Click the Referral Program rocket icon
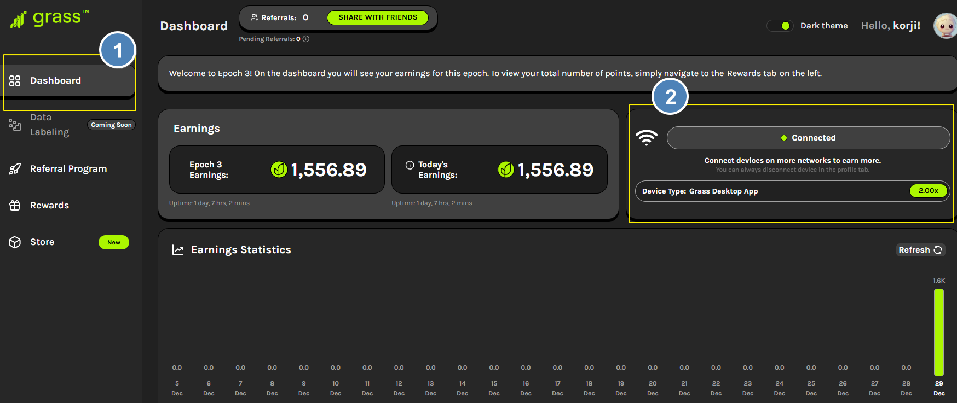957x403 pixels. [15, 169]
